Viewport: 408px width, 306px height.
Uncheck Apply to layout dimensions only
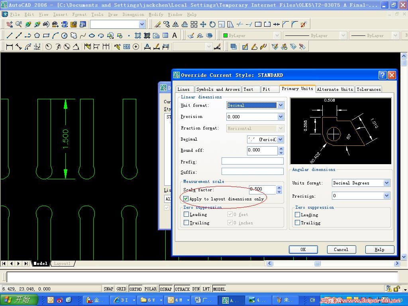186,198
